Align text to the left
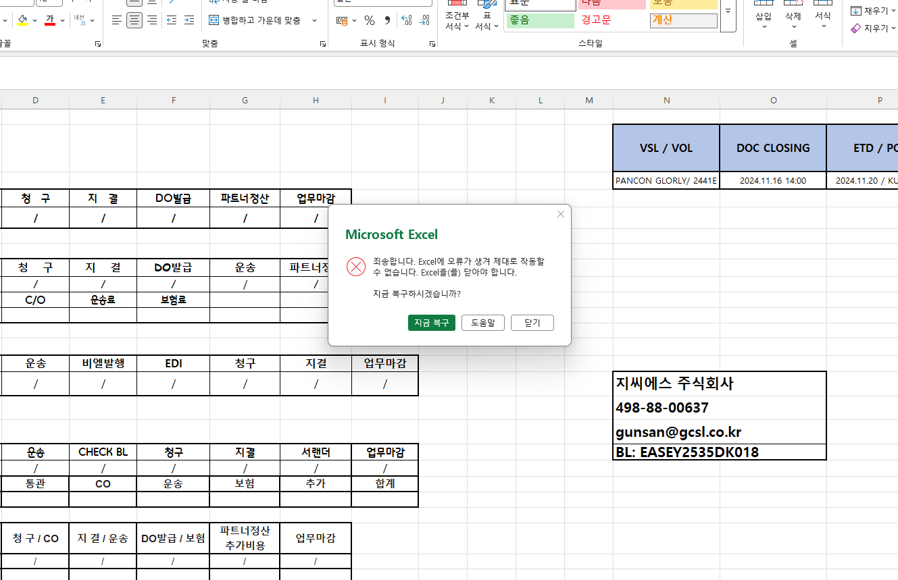The image size is (898, 580). click(117, 20)
